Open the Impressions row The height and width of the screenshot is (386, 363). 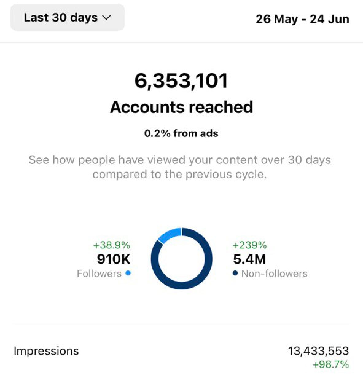pos(46,351)
